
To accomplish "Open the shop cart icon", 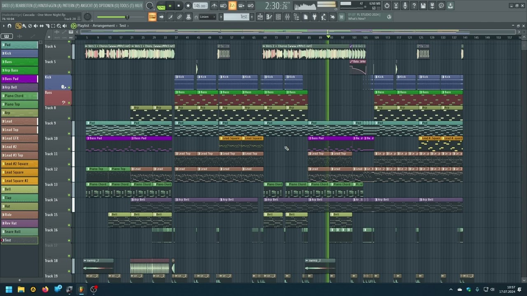I will click(x=341, y=17).
